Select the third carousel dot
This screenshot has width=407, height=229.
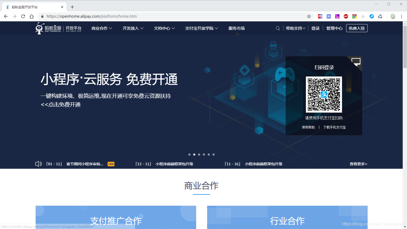(199, 155)
